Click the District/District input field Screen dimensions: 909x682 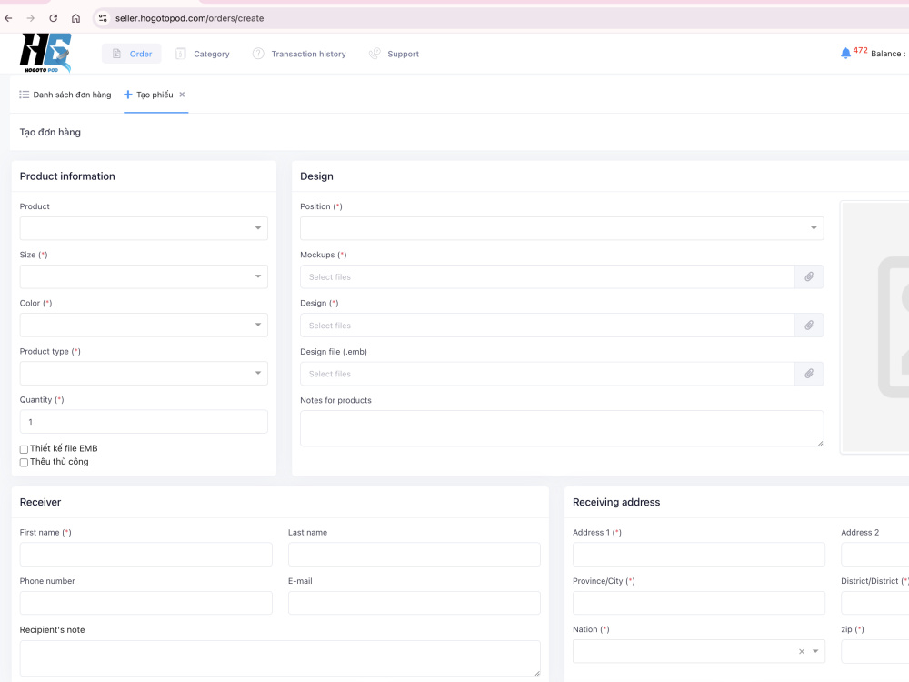874,603
